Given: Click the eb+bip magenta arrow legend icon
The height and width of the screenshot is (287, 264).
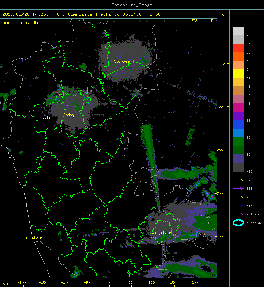Looking at the screenshot, I should [238, 214].
